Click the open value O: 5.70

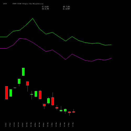[45, 9]
